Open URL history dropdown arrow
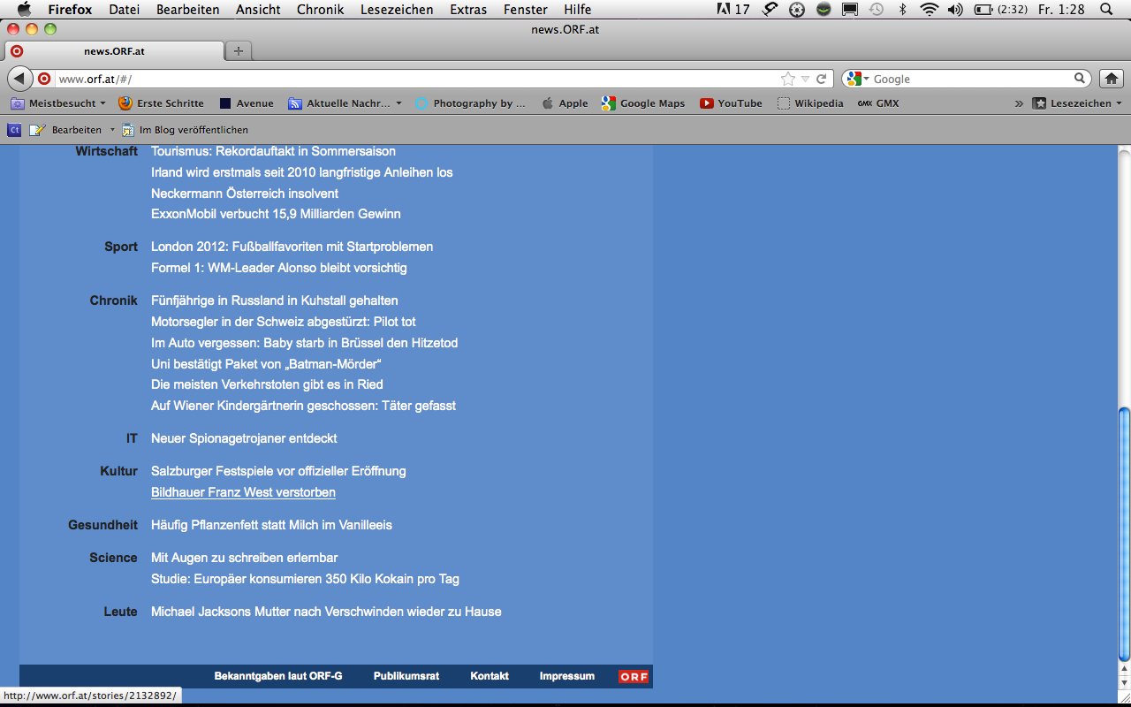The width and height of the screenshot is (1131, 707). click(x=805, y=79)
